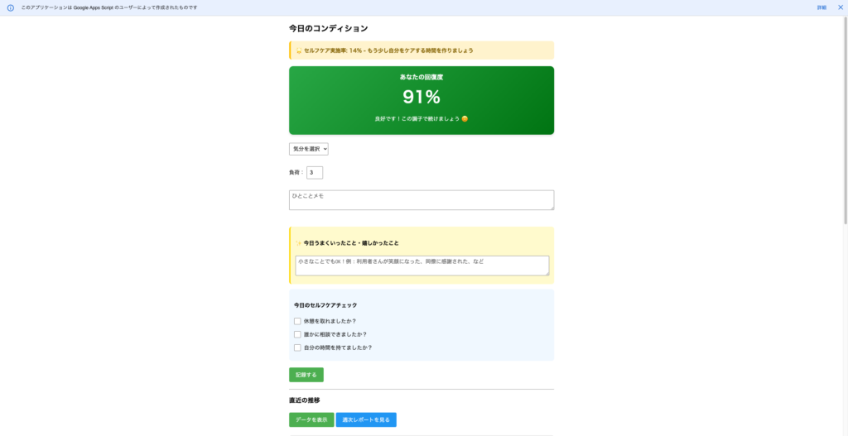Viewport: 848px width, 436px height.
Task: Check the 休憩を取れましたか？ checkbox
Action: (297, 321)
